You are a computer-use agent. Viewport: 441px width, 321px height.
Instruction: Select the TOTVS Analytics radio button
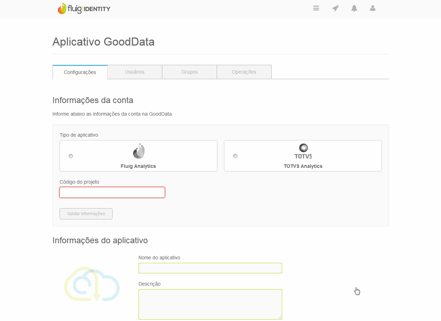(235, 156)
